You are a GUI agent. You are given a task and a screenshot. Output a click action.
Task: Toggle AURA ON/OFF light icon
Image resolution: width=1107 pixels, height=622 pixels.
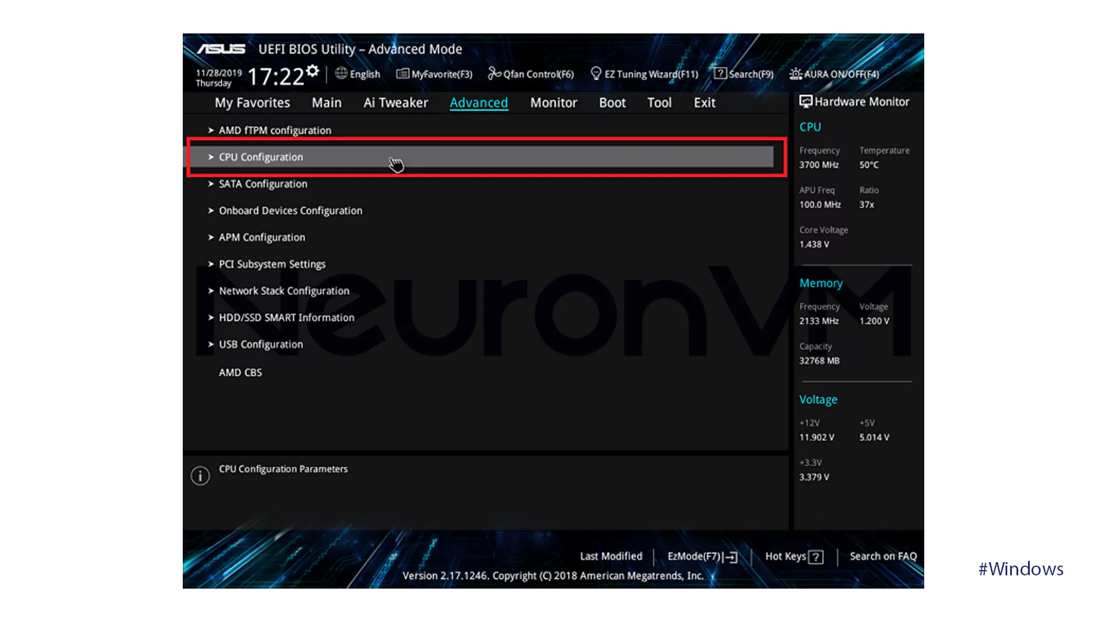coord(796,74)
